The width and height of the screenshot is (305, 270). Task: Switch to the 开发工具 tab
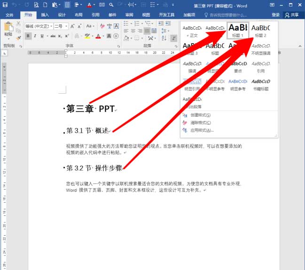pyautogui.click(x=167, y=15)
